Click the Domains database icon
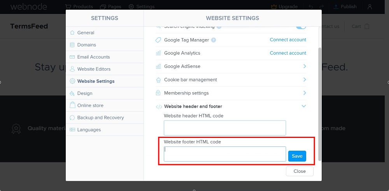The height and width of the screenshot is (191, 389). coord(72,45)
